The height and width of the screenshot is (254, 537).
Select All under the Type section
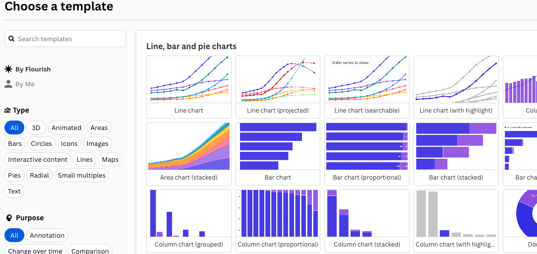coord(14,127)
